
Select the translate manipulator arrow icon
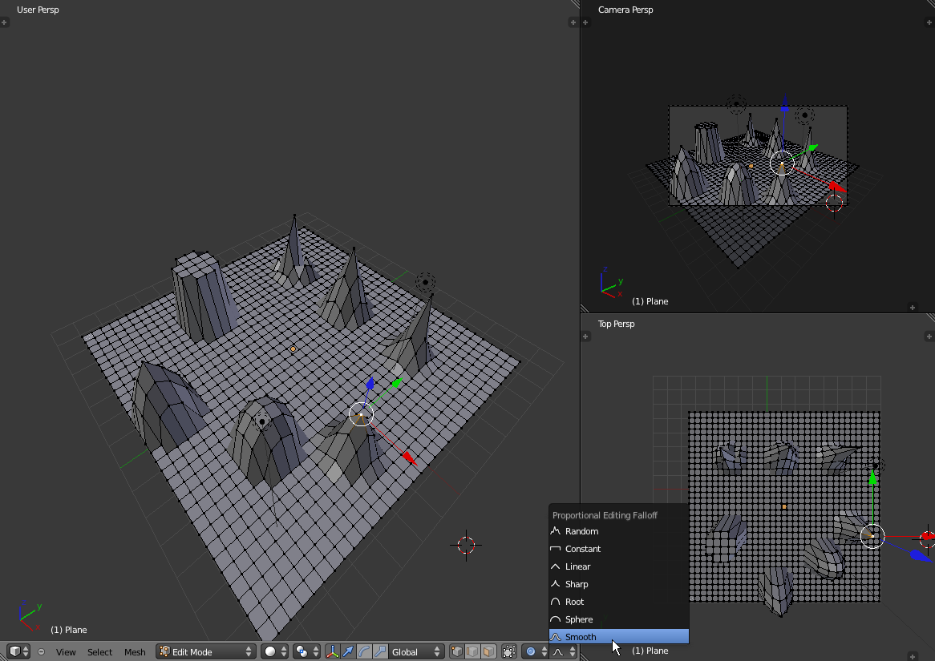pos(348,651)
